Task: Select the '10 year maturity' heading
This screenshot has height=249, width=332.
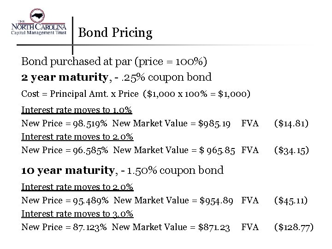Action: [68, 171]
